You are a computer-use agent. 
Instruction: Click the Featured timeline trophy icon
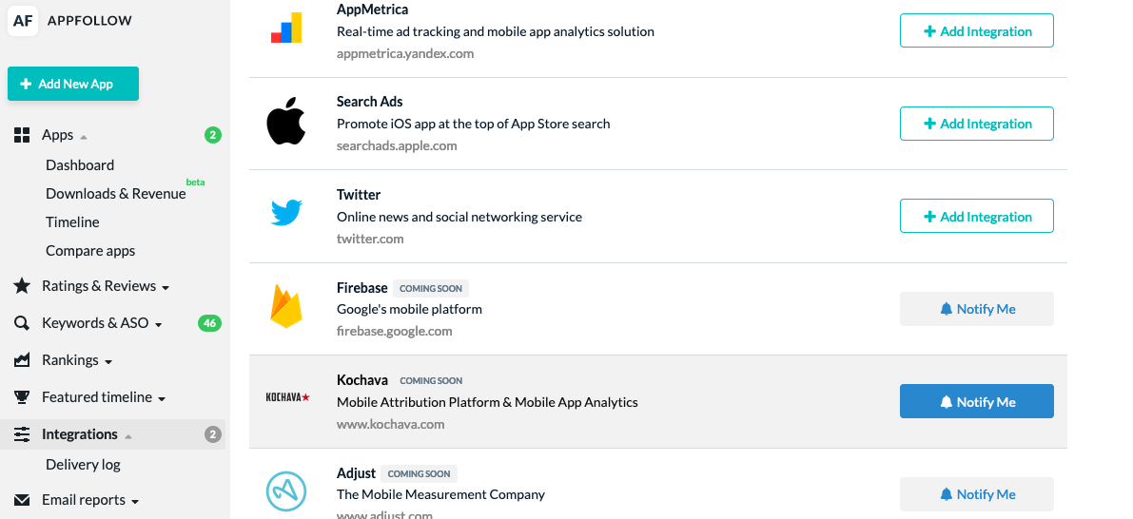click(23, 397)
